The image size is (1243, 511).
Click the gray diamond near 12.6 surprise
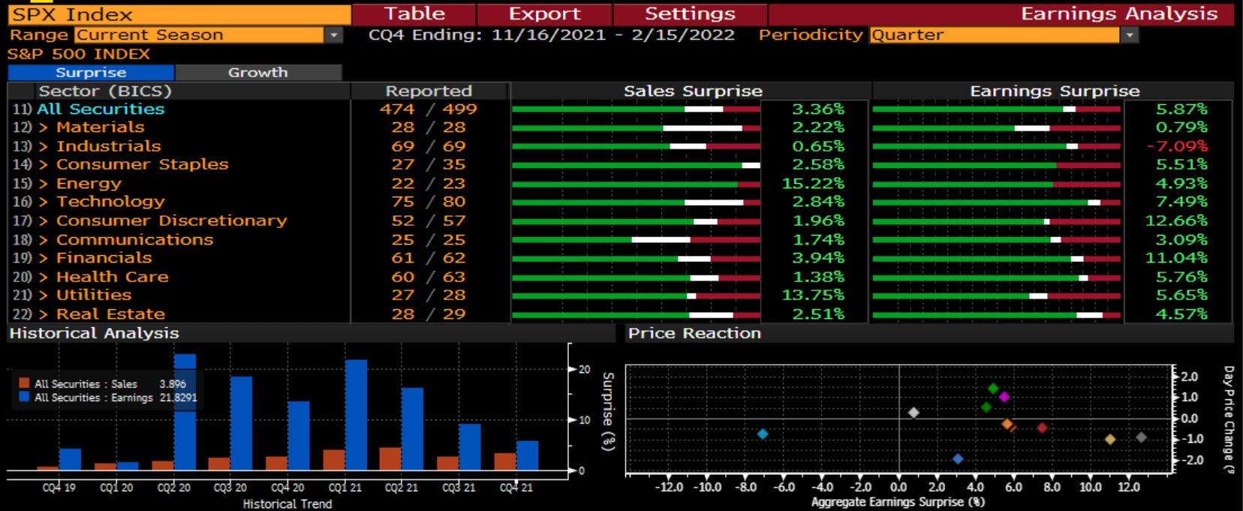(1141, 437)
